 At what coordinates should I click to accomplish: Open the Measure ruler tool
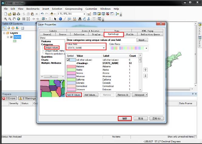[75, 19]
